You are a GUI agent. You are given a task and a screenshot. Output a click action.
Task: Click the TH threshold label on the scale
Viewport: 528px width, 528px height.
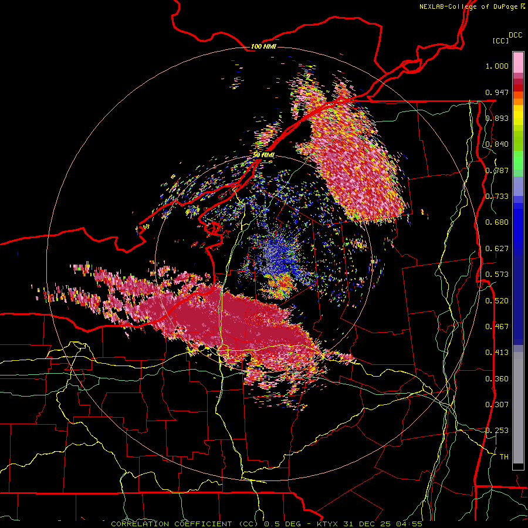[504, 457]
